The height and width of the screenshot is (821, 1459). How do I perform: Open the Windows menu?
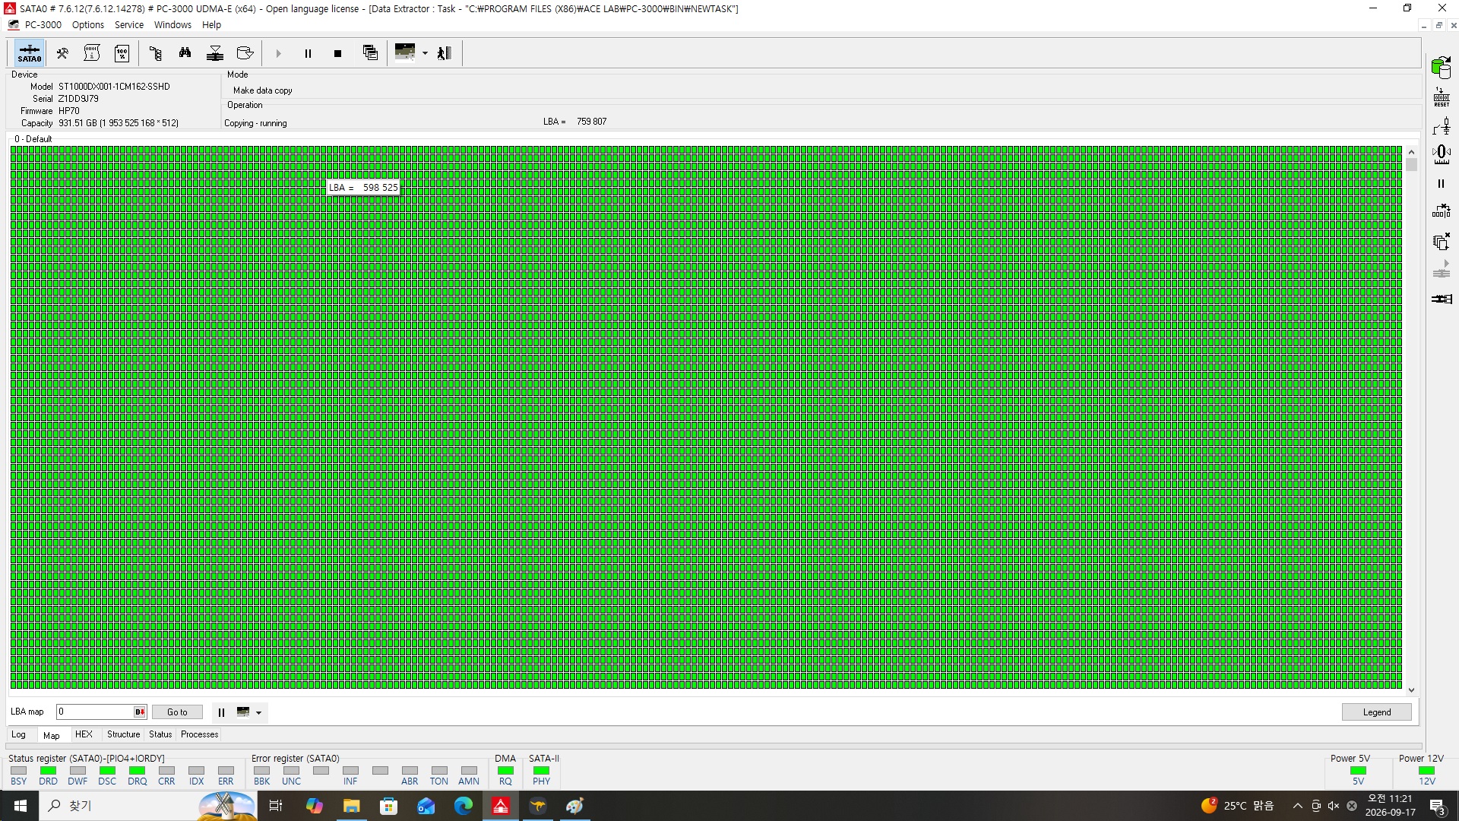coord(172,24)
